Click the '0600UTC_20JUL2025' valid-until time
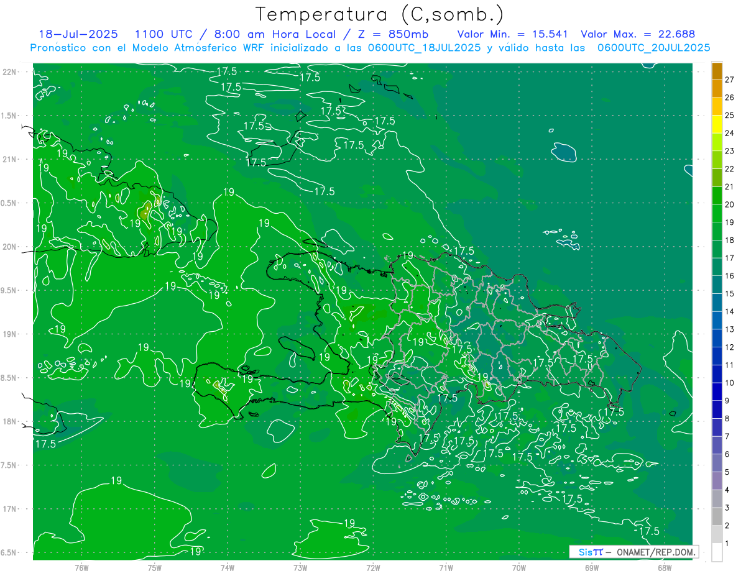This screenshot has width=746, height=576. (x=653, y=48)
